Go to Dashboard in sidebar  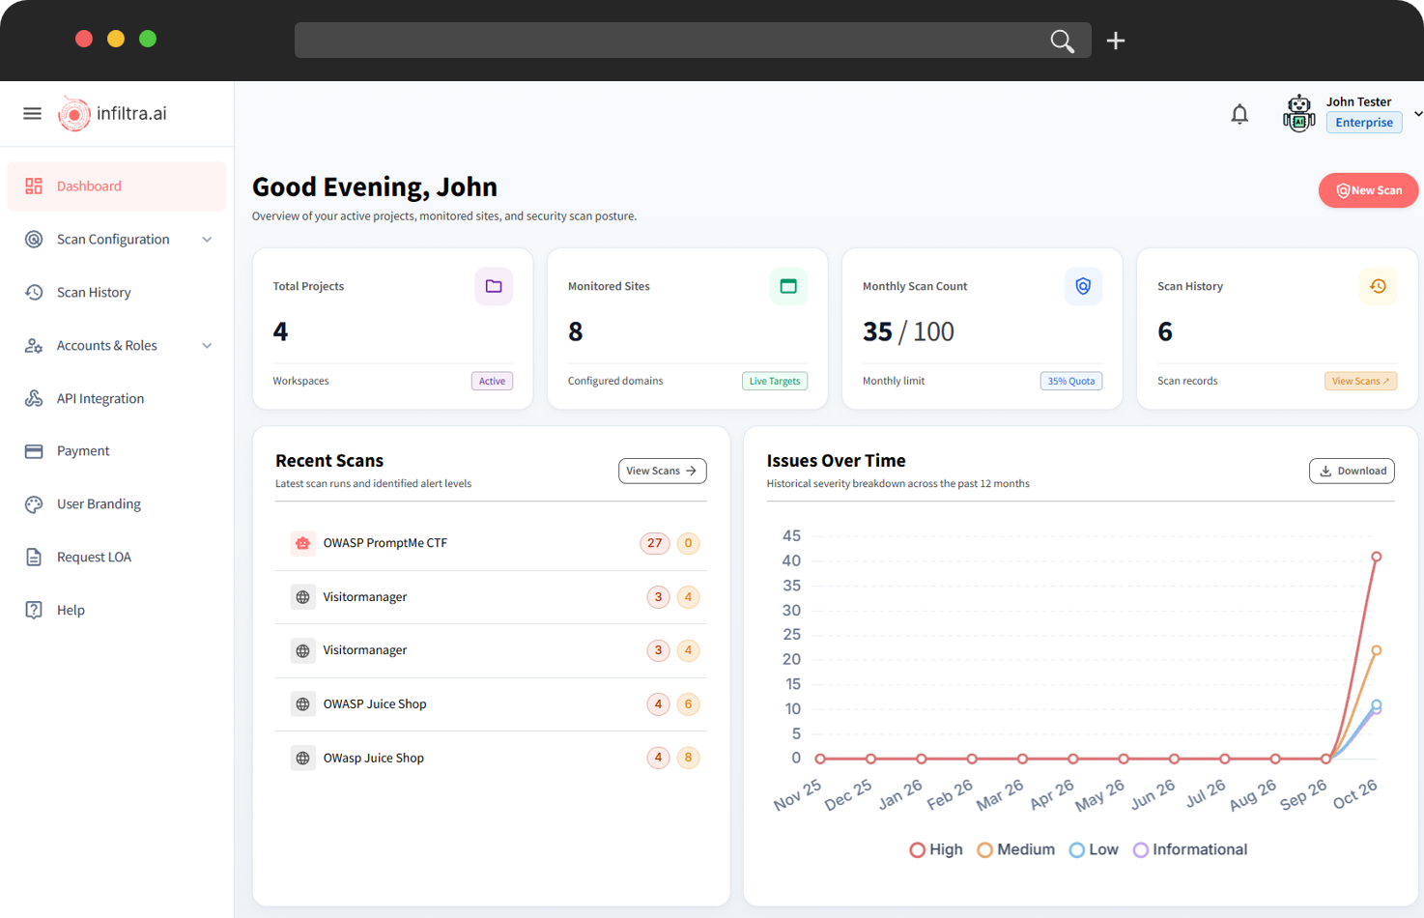tap(116, 186)
